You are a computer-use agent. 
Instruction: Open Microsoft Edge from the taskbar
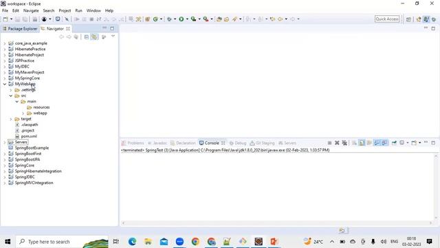(x=132, y=242)
